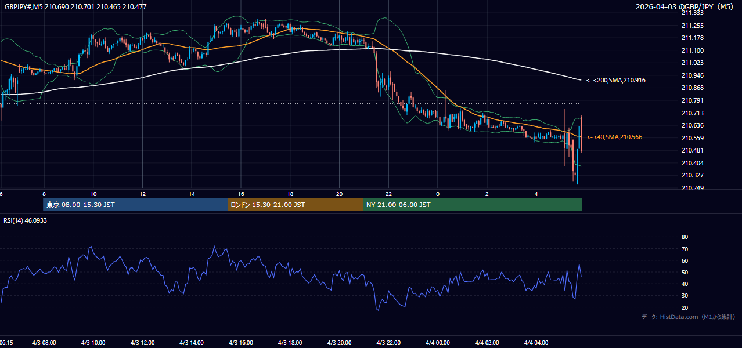Click hour label 16 under price chart
The image size is (742, 348).
tap(241, 194)
